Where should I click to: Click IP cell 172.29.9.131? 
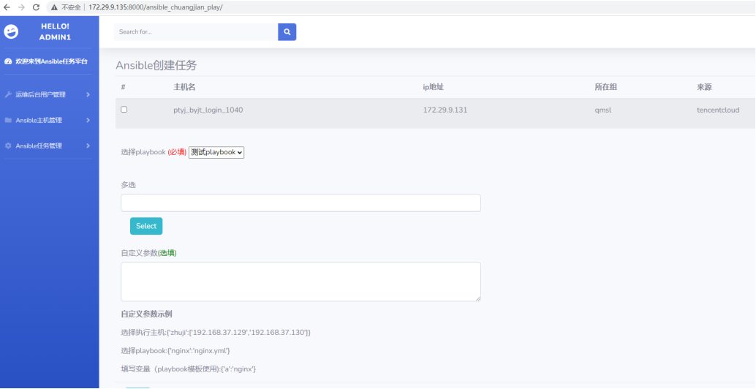click(445, 110)
